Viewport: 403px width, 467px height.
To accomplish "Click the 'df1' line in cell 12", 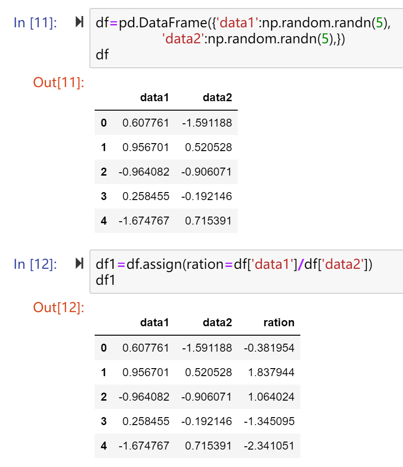I will pos(105,280).
